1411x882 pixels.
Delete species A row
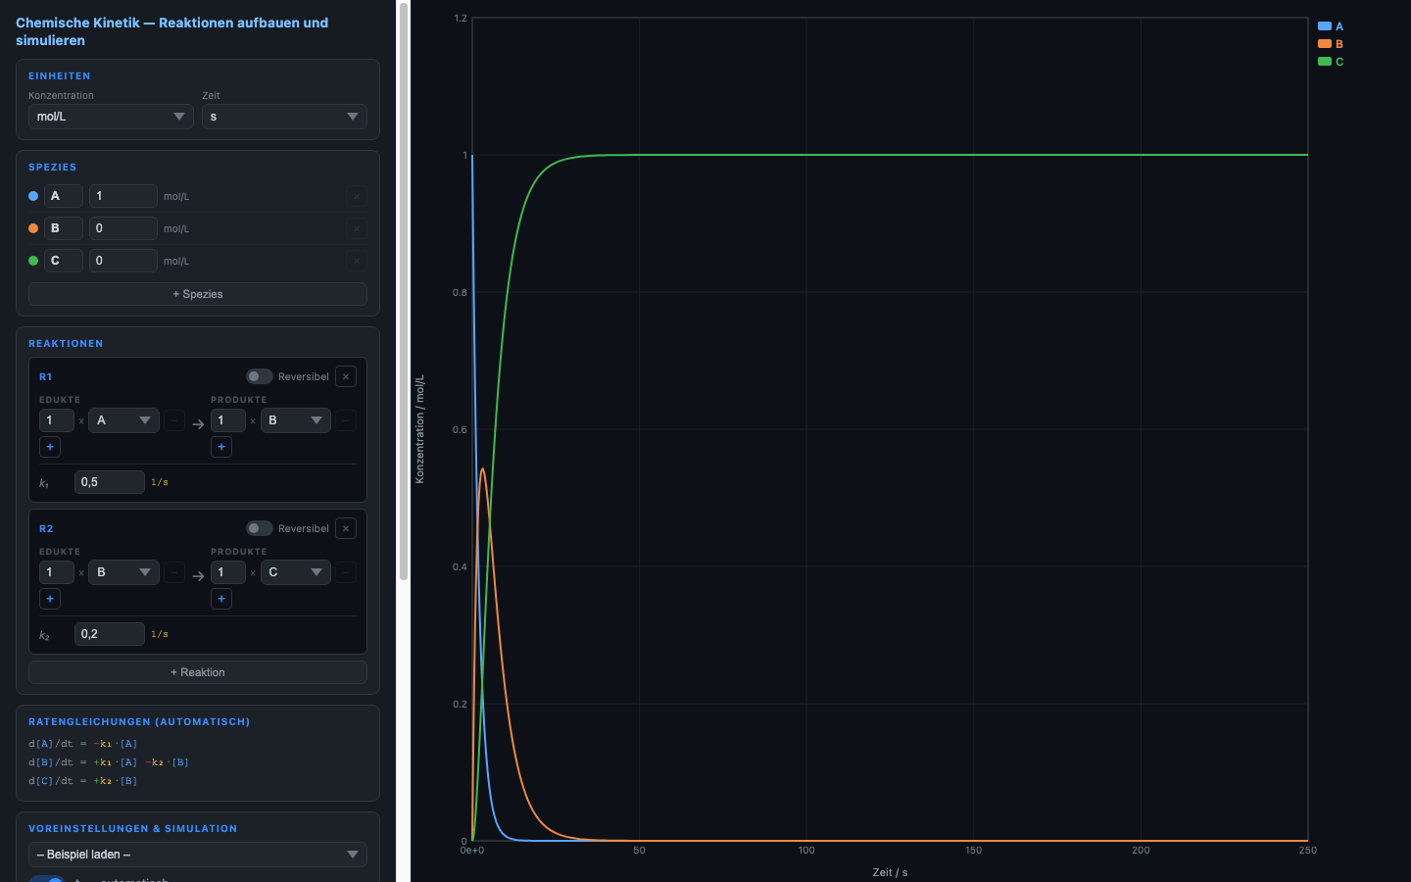point(357,196)
